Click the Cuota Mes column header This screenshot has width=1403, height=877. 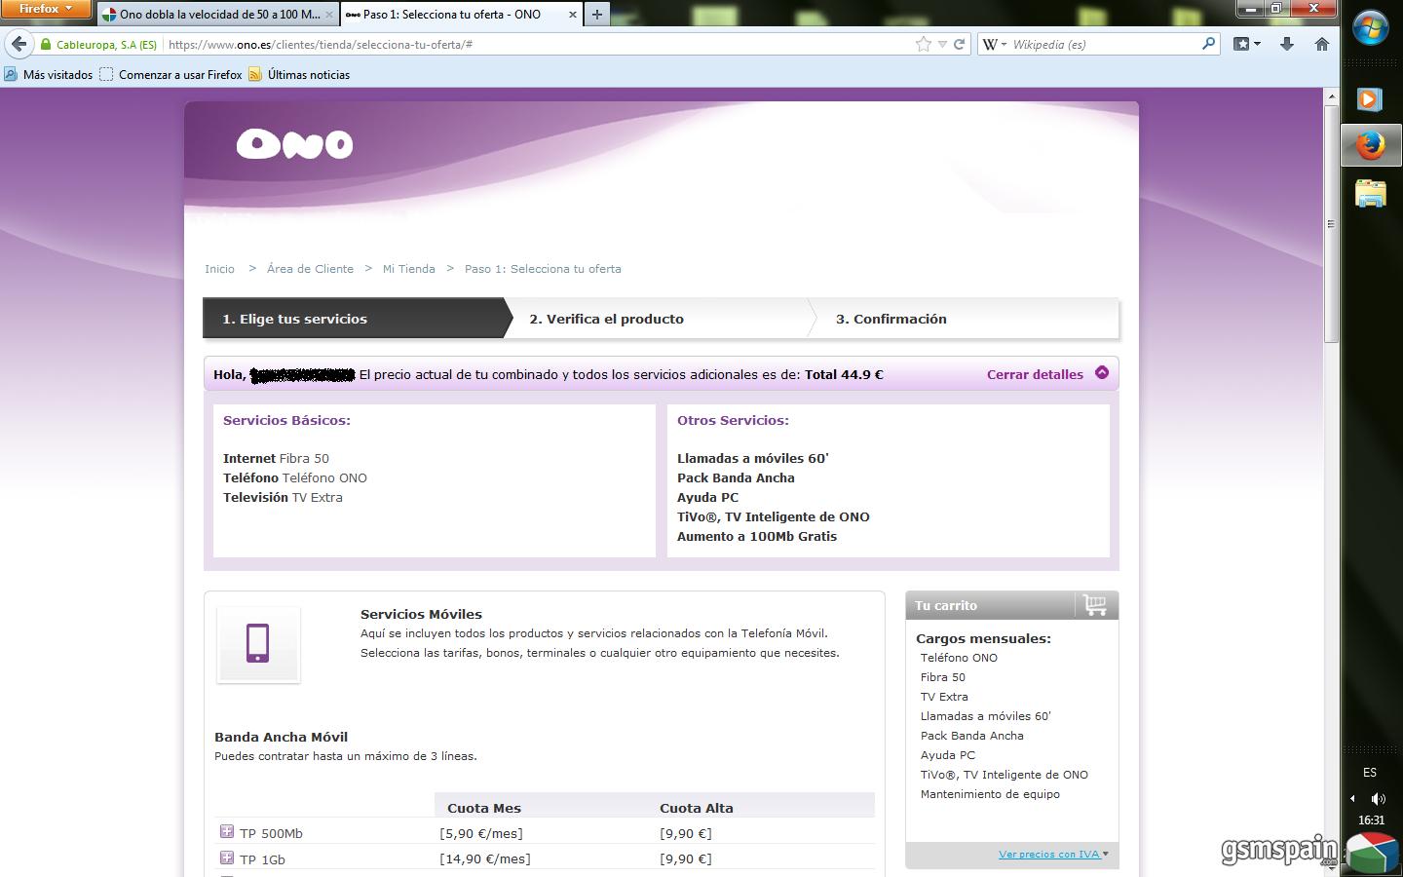(x=484, y=808)
